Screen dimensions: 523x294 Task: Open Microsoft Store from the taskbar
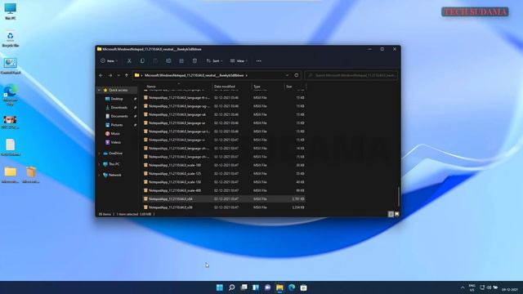tap(303, 287)
